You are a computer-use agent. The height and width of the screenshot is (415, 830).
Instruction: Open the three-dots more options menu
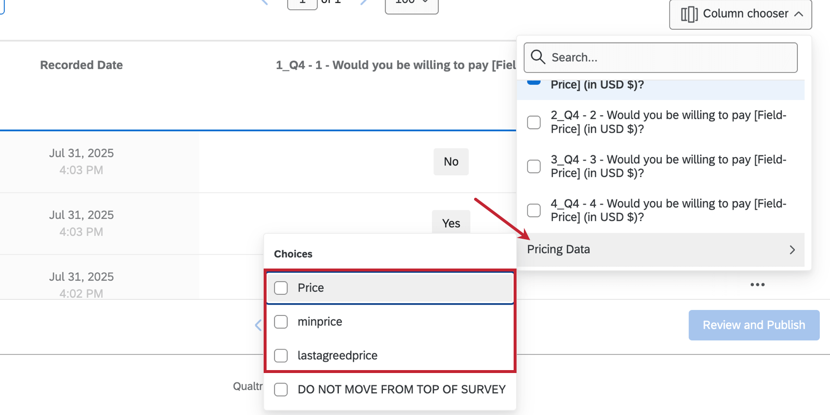(x=757, y=285)
